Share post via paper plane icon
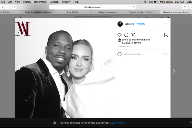This screenshot has height=128, width=192. tap(133, 35)
